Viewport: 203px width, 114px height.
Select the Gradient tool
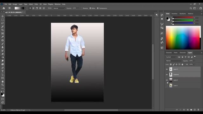pyautogui.click(x=3, y=57)
